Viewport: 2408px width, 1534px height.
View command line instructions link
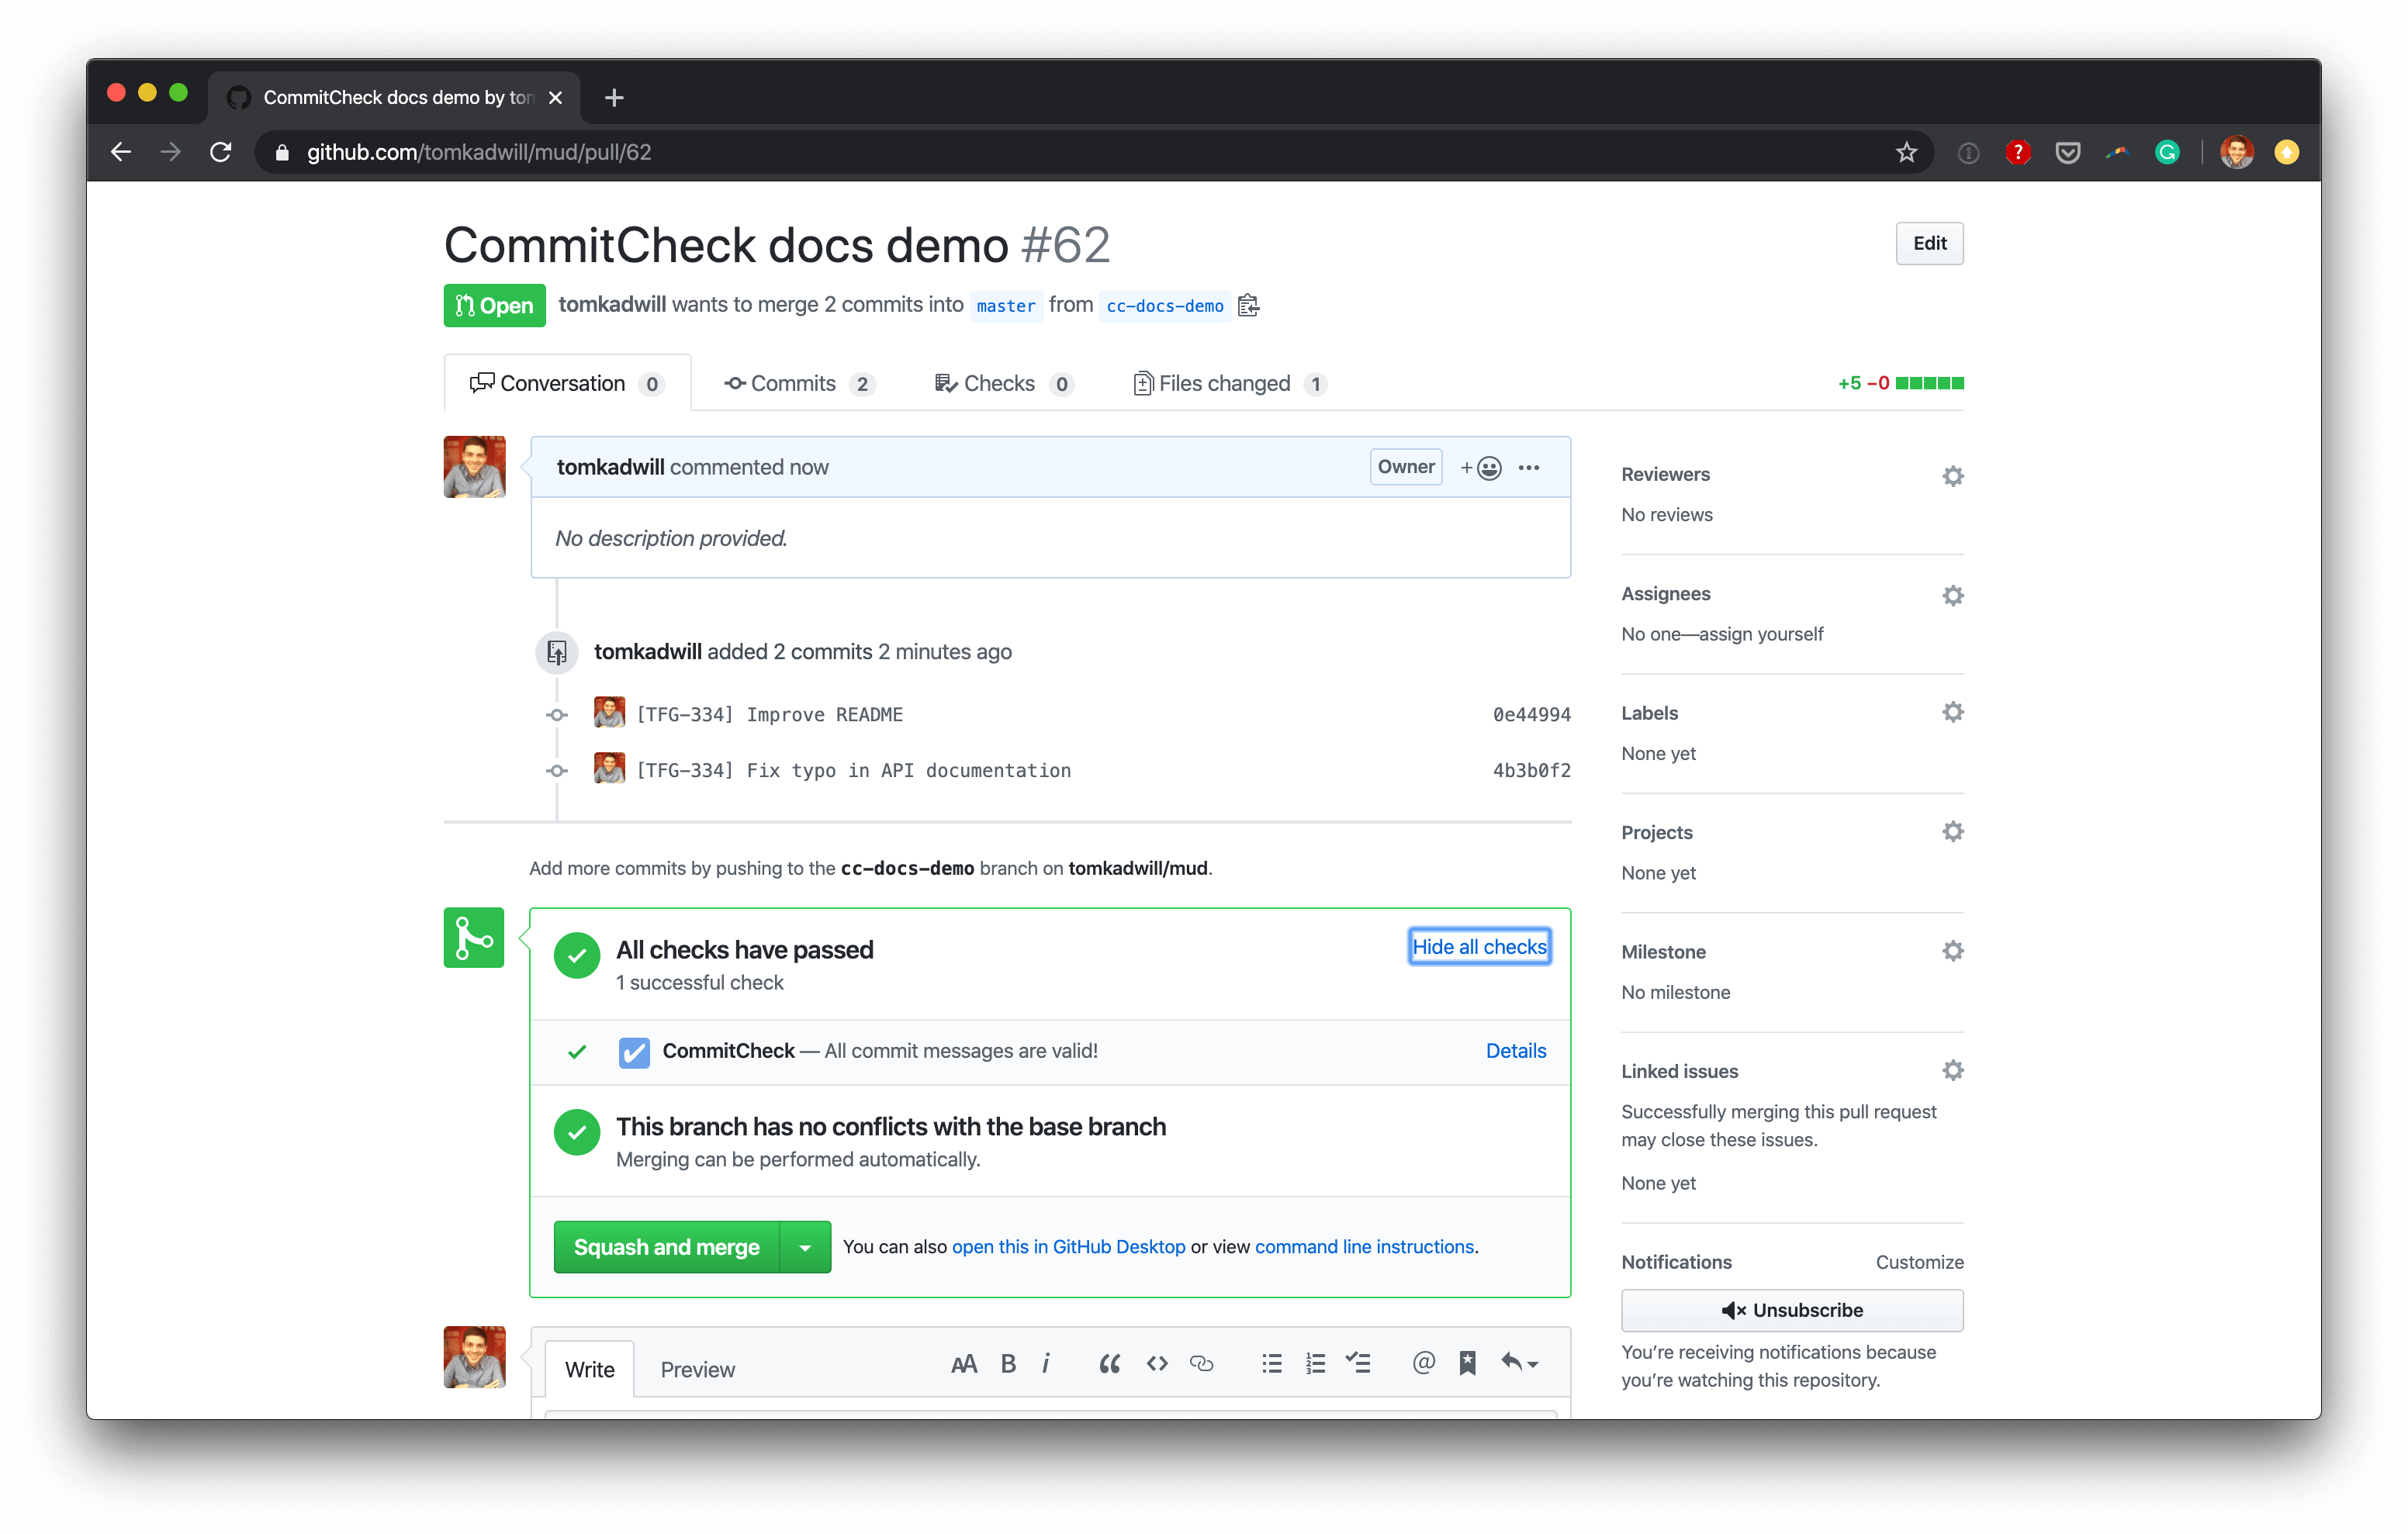1364,1246
